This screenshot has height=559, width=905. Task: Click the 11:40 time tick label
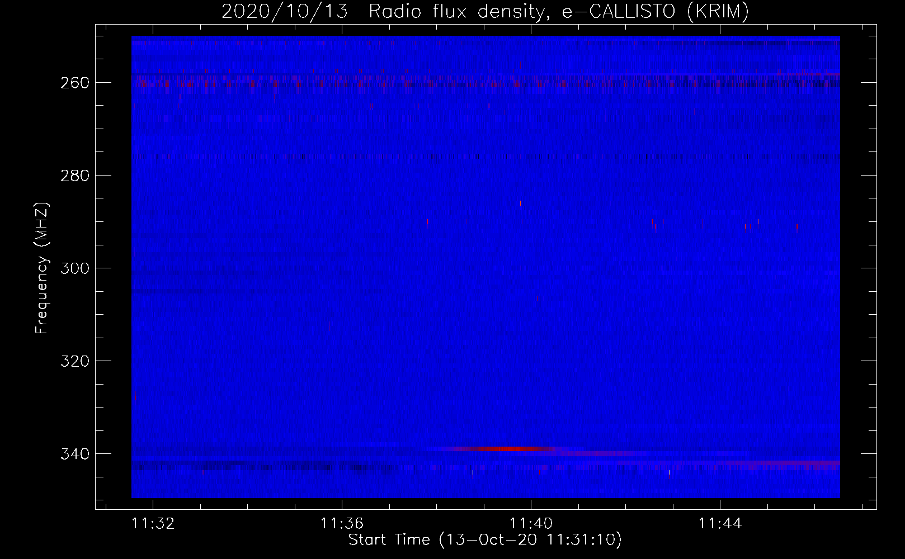click(531, 524)
